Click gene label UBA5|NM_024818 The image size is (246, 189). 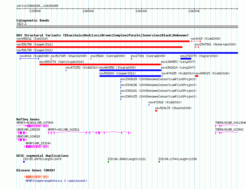point(28,136)
